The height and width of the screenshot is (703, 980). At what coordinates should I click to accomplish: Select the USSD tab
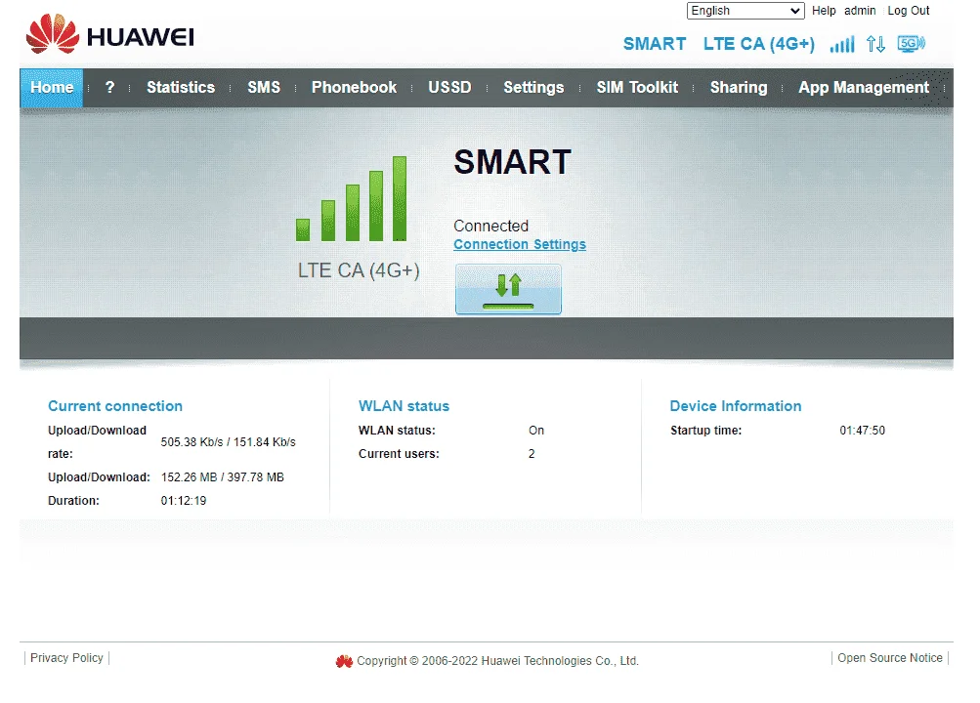pyautogui.click(x=449, y=88)
